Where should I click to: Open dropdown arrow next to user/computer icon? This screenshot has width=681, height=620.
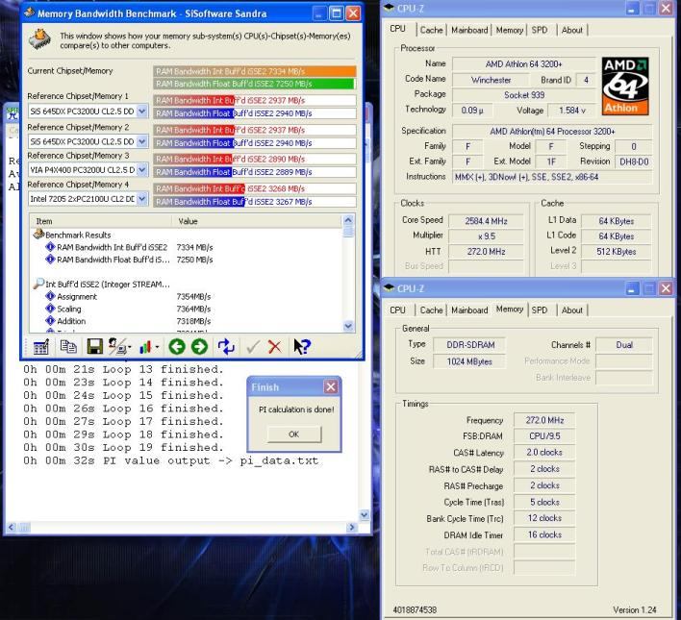tap(130, 347)
